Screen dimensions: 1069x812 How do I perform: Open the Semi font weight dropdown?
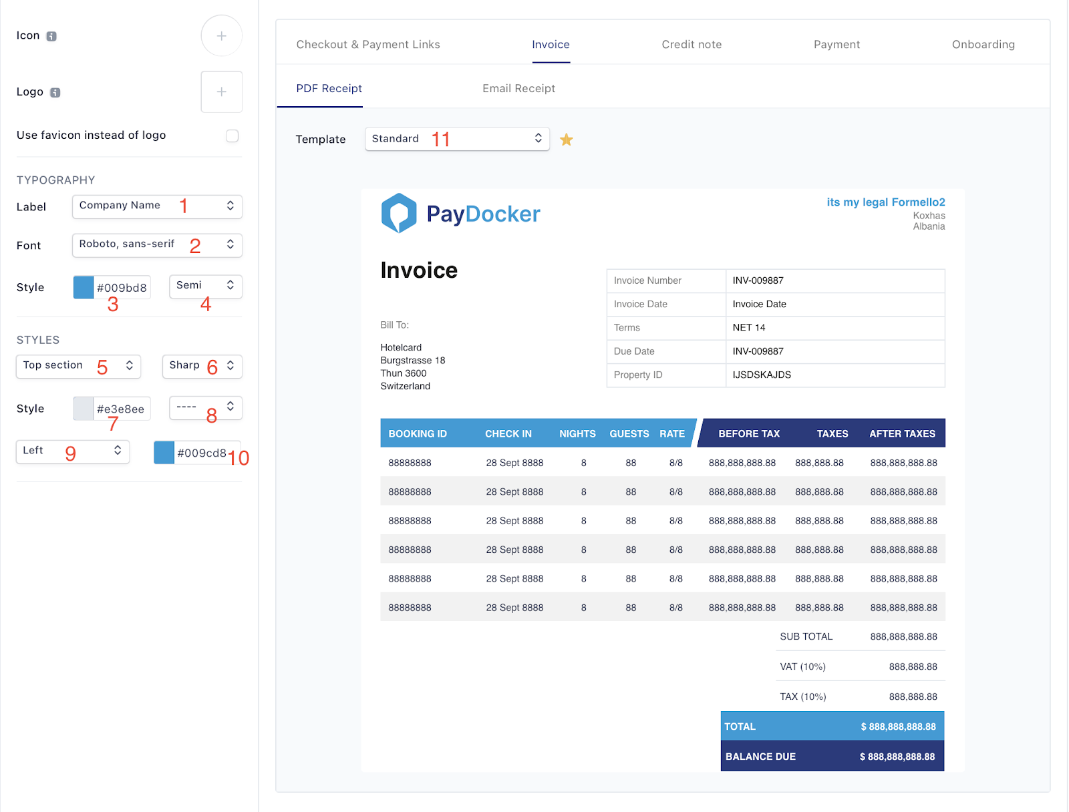(205, 286)
